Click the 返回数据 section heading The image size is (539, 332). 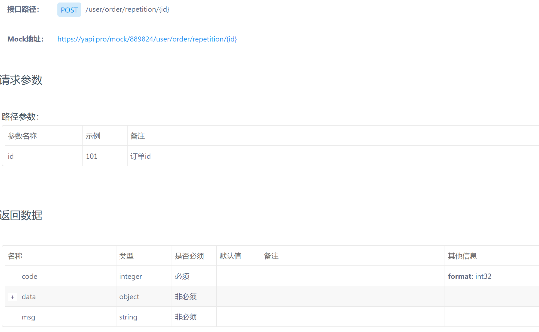tap(21, 215)
